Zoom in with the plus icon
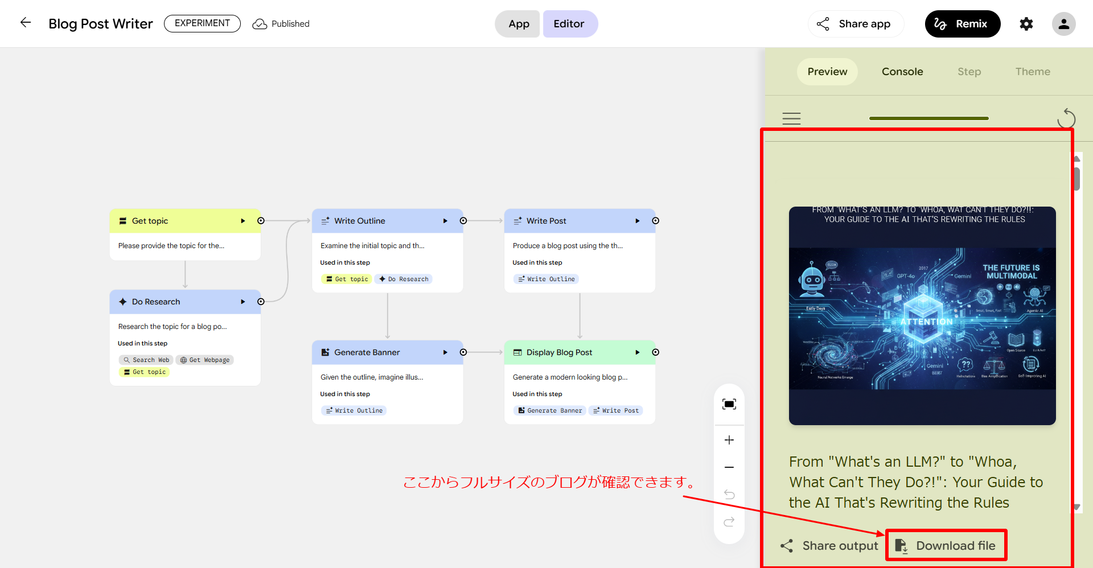 point(729,440)
